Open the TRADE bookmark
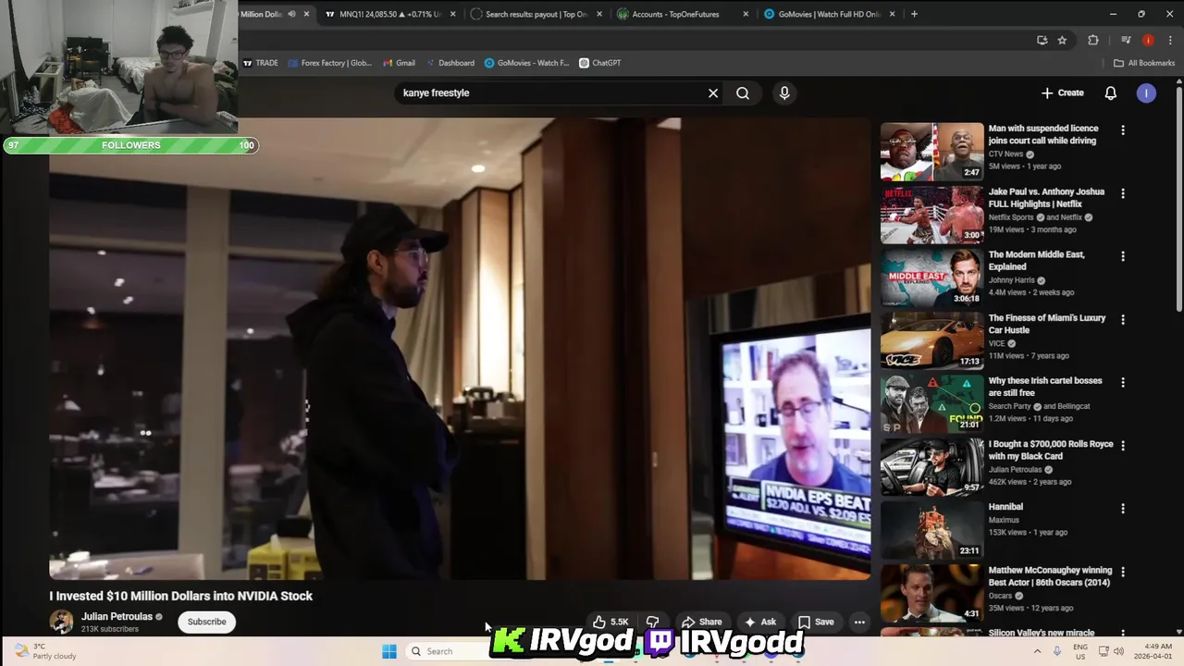Screen dimensions: 1184x666 coord(260,63)
